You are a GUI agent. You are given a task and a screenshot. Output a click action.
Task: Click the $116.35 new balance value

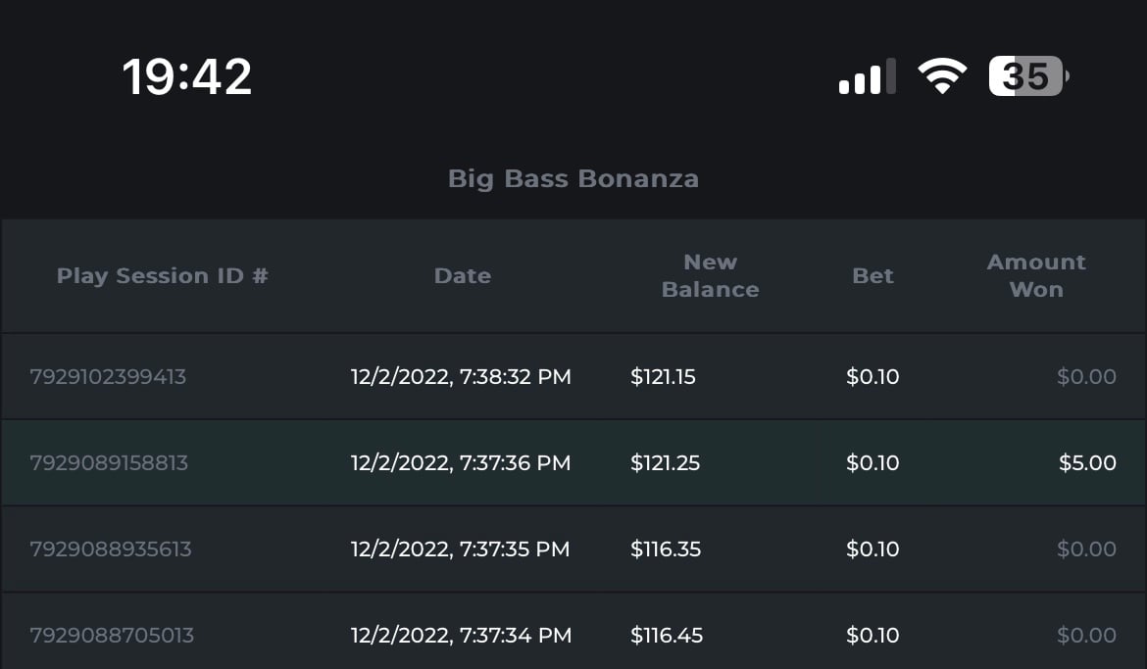(666, 550)
